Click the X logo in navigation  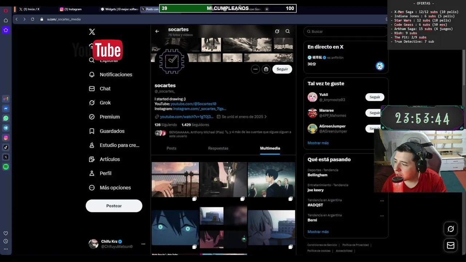(x=92, y=32)
